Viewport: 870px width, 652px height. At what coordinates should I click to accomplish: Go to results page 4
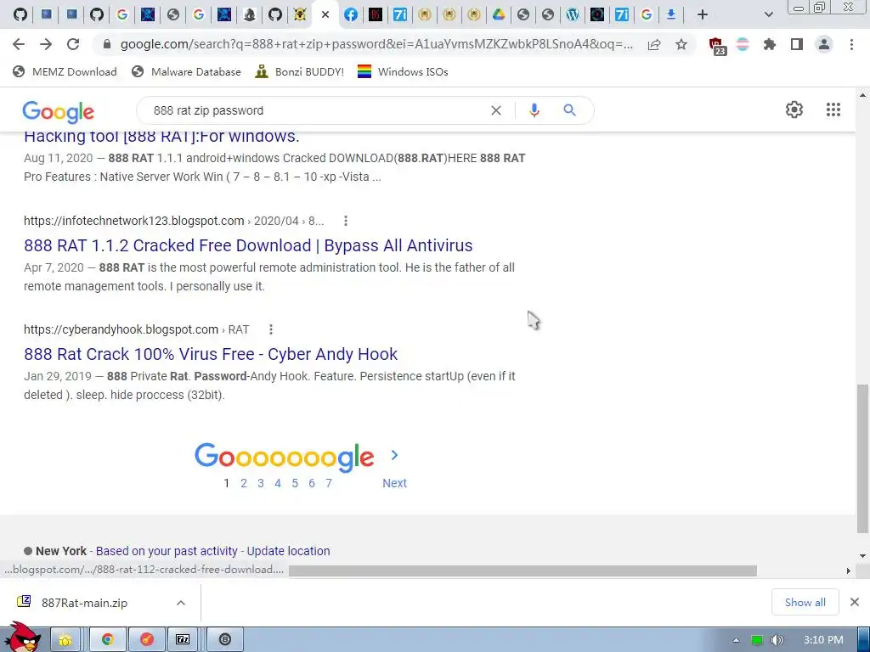278,483
